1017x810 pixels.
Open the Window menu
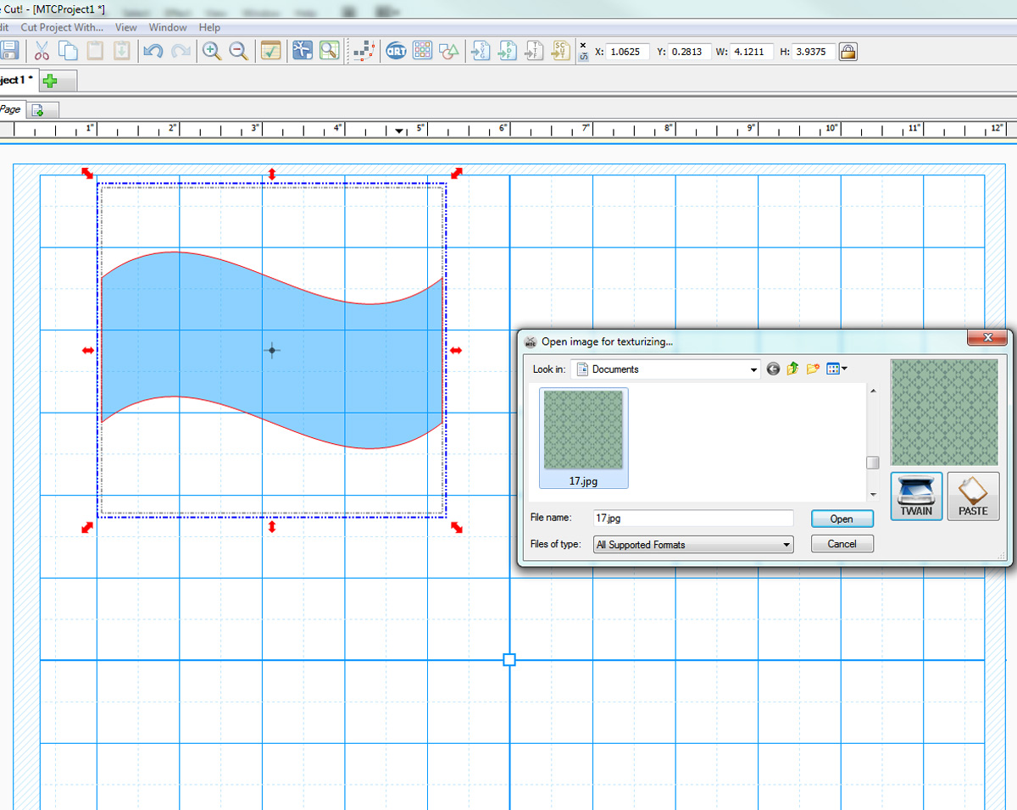[x=168, y=27]
